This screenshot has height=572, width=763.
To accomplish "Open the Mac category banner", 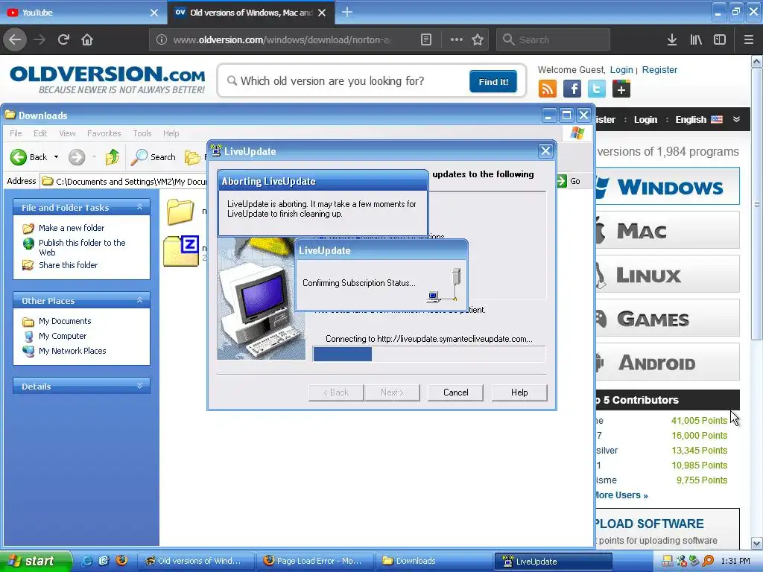I will pyautogui.click(x=668, y=230).
